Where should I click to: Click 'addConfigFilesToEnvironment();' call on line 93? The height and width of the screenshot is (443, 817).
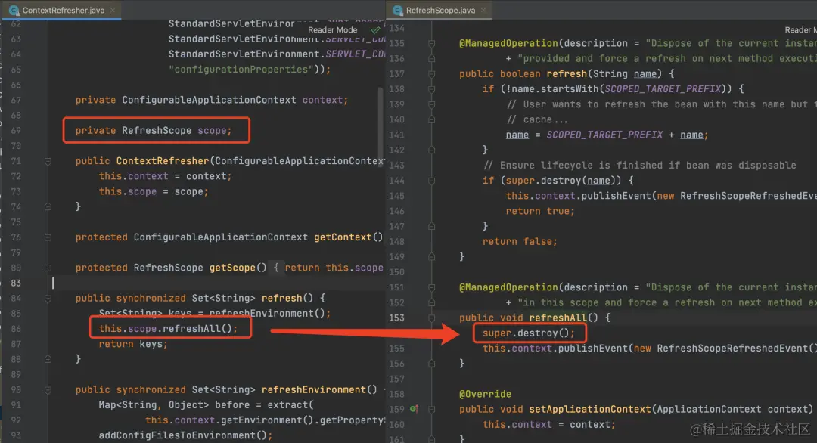tap(185, 435)
